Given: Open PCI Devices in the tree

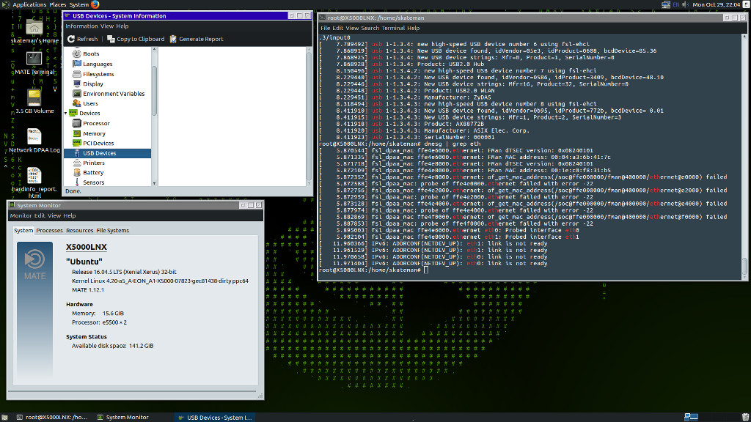Looking at the screenshot, I should click(98, 143).
